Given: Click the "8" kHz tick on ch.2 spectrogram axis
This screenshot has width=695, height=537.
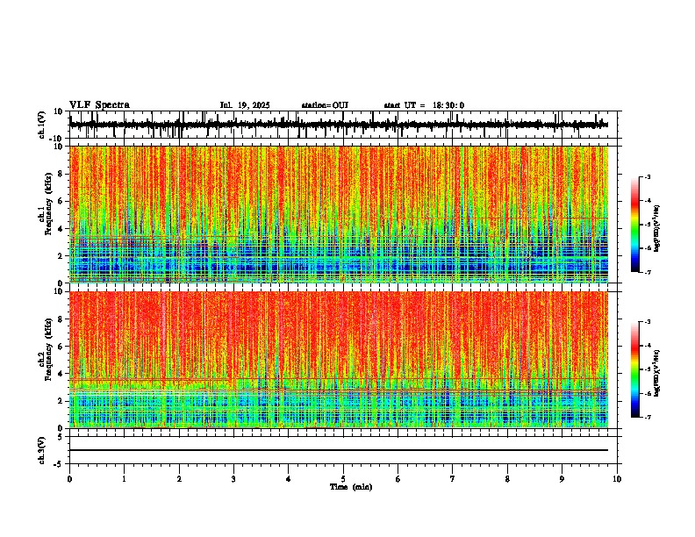Looking at the screenshot, I should (x=61, y=319).
